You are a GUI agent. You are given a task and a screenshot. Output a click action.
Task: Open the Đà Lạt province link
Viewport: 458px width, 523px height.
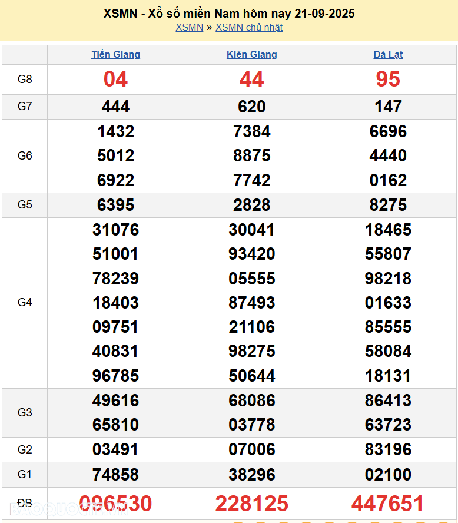tap(388, 54)
